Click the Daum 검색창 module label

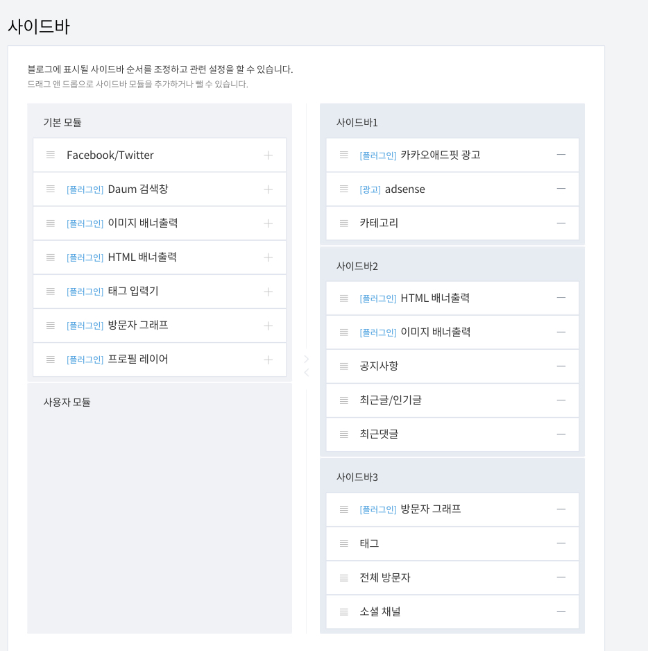[138, 189]
